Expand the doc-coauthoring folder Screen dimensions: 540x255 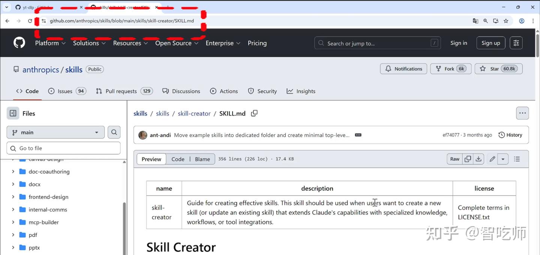point(13,172)
